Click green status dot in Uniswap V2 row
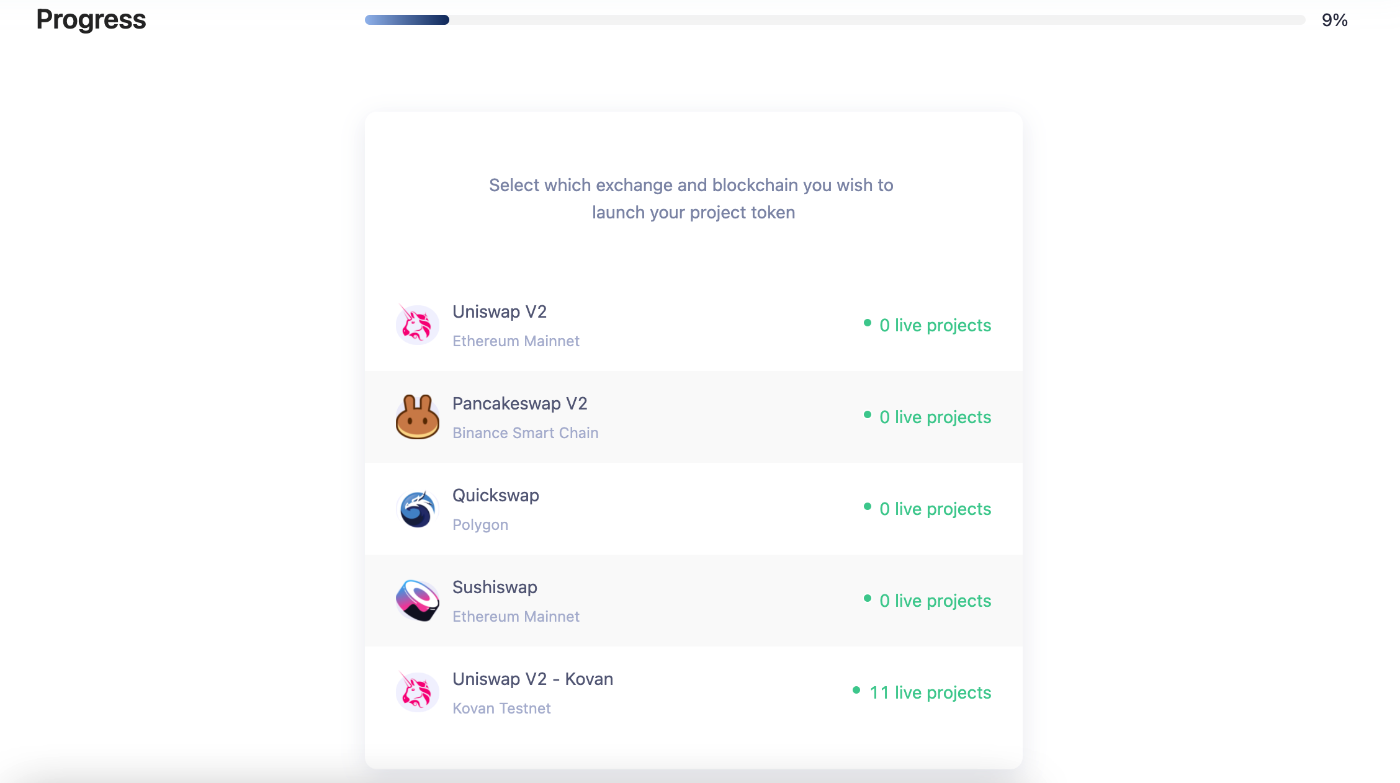This screenshot has width=1400, height=783. pos(868,323)
